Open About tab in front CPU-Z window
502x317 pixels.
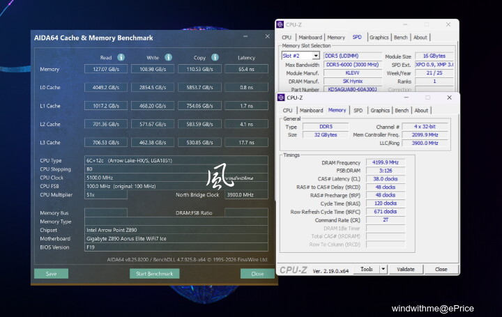tap(421, 110)
